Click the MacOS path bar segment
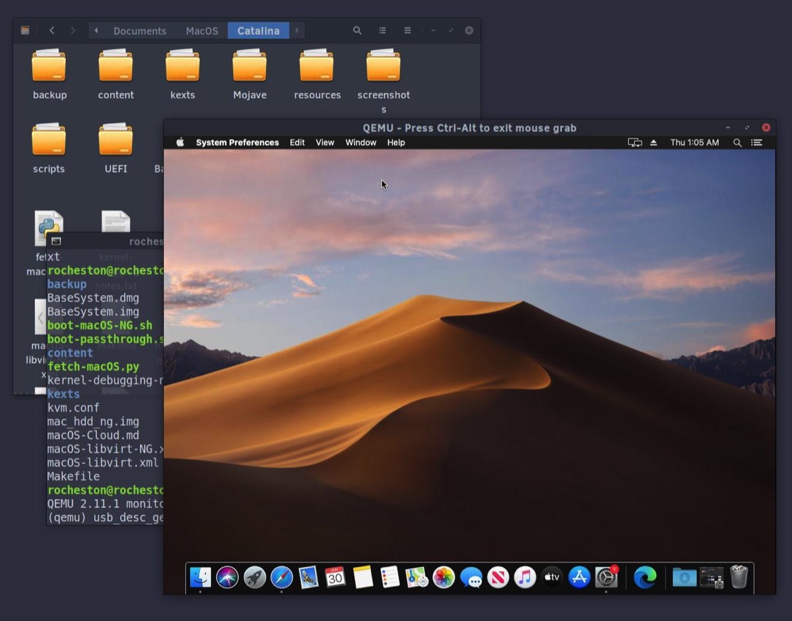The height and width of the screenshot is (621, 792). click(202, 31)
